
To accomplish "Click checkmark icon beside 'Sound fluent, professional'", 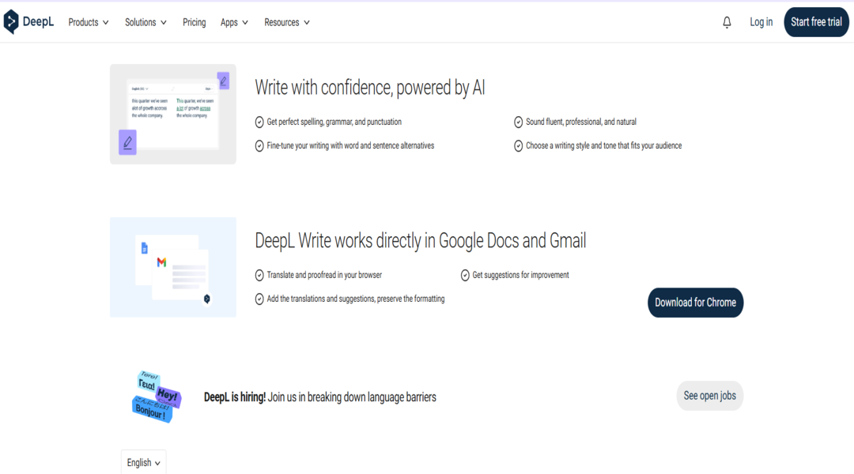I will pyautogui.click(x=518, y=122).
